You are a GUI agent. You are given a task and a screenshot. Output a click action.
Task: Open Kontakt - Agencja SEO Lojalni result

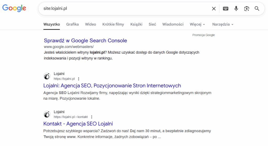(x=78, y=124)
